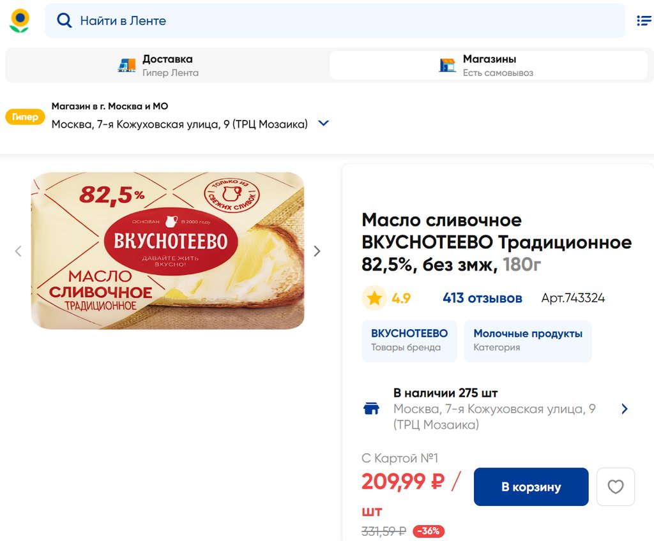Click the Найти в Ленте search field

coord(345,21)
